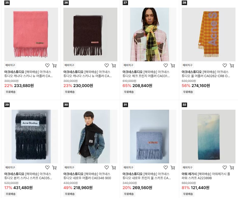Add item 29 black striped scarf to cart
This screenshot has width=238, height=198.
[54, 167]
